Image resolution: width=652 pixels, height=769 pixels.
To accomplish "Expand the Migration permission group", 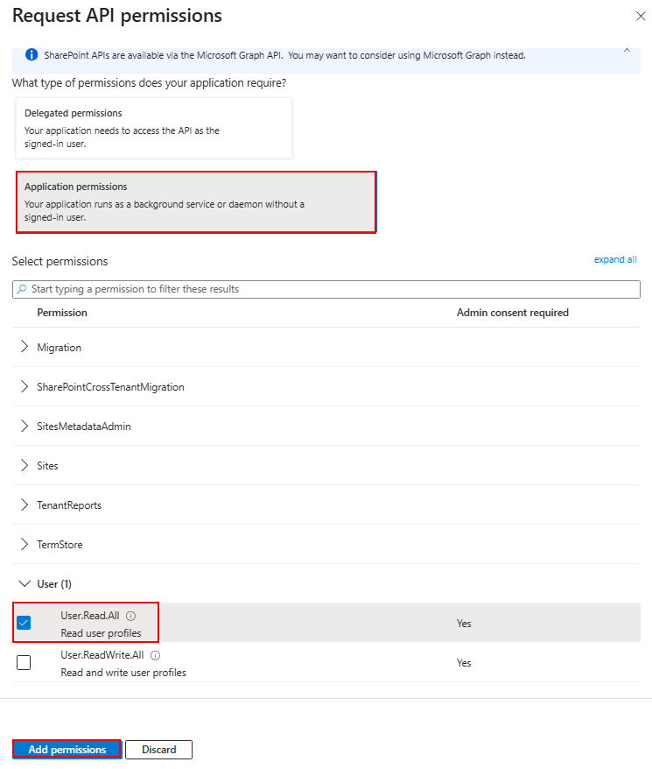I will (x=25, y=347).
